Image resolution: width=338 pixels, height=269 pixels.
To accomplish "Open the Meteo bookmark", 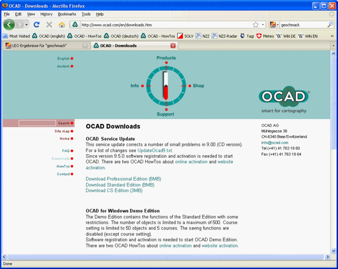I will pyautogui.click(x=265, y=36).
